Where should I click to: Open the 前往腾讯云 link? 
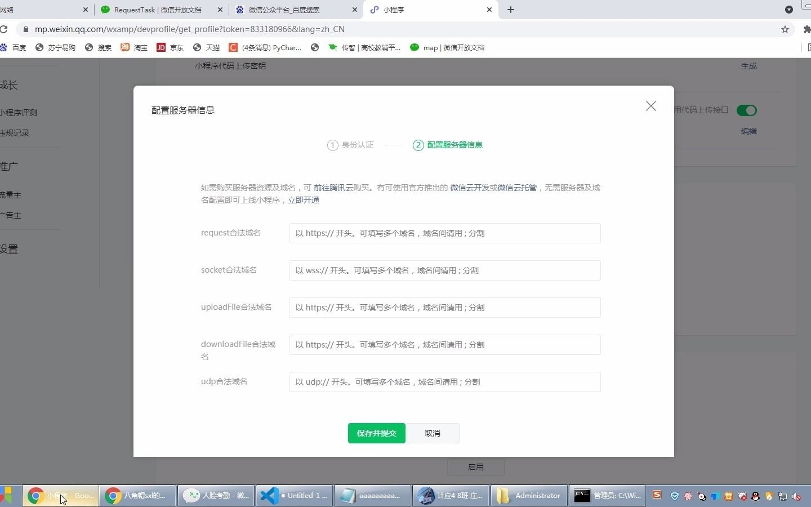click(333, 188)
